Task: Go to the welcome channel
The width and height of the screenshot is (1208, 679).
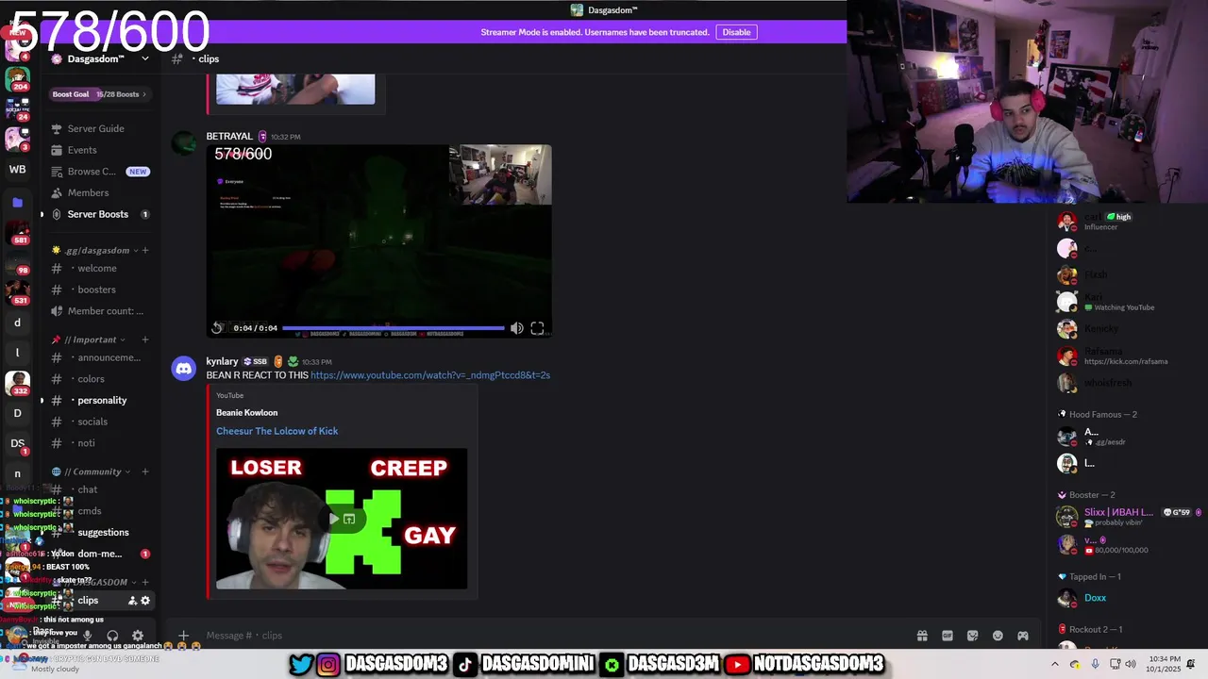Action: pos(99,268)
